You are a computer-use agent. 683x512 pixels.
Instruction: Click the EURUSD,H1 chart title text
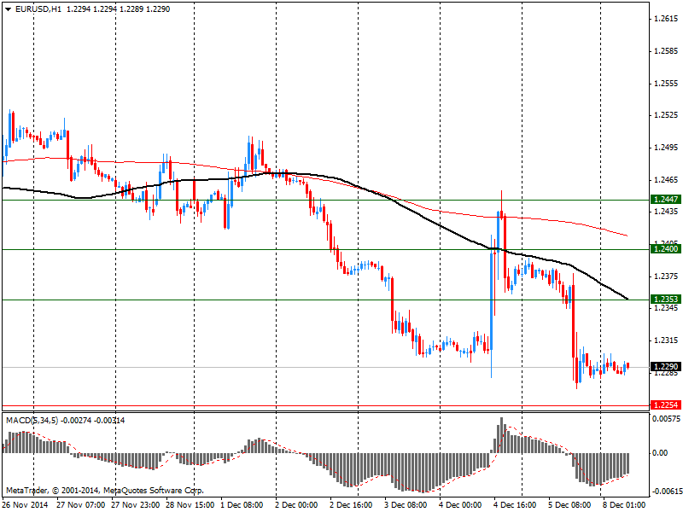(38, 9)
